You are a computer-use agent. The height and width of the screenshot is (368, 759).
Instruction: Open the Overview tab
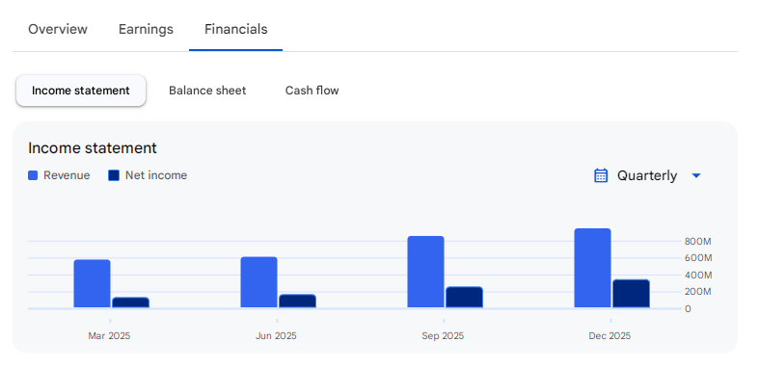[58, 29]
